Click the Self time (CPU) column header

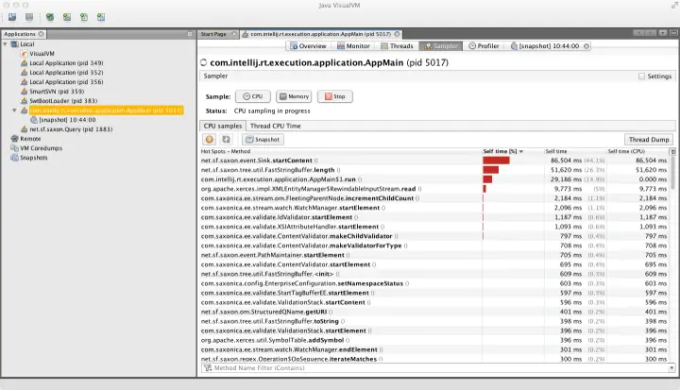pyautogui.click(x=637, y=151)
